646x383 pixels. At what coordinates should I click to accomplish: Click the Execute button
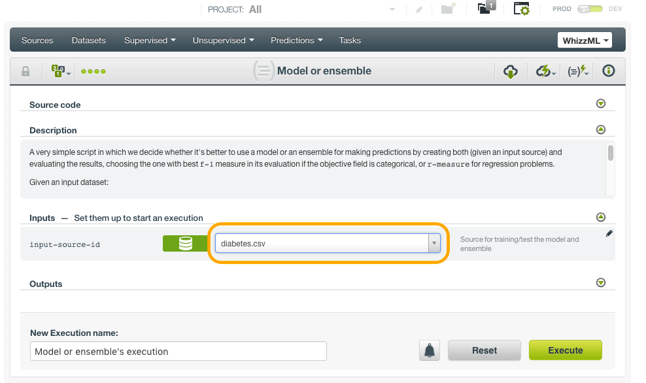[565, 350]
